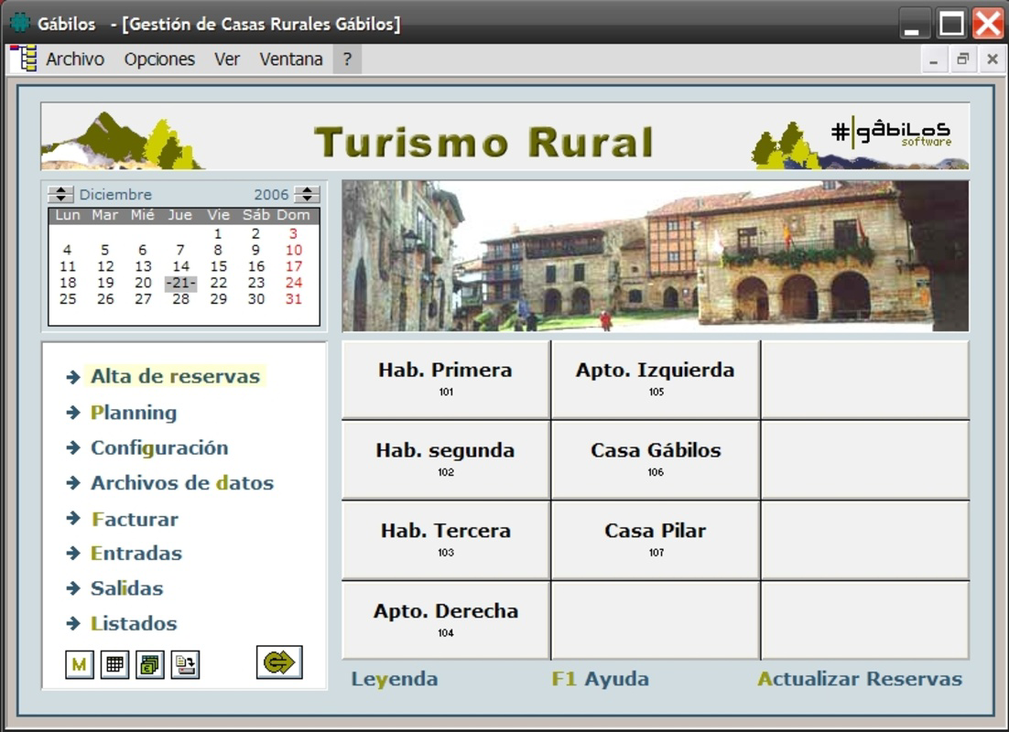
Task: Select highlighted day 21 in calendar
Action: pos(180,283)
